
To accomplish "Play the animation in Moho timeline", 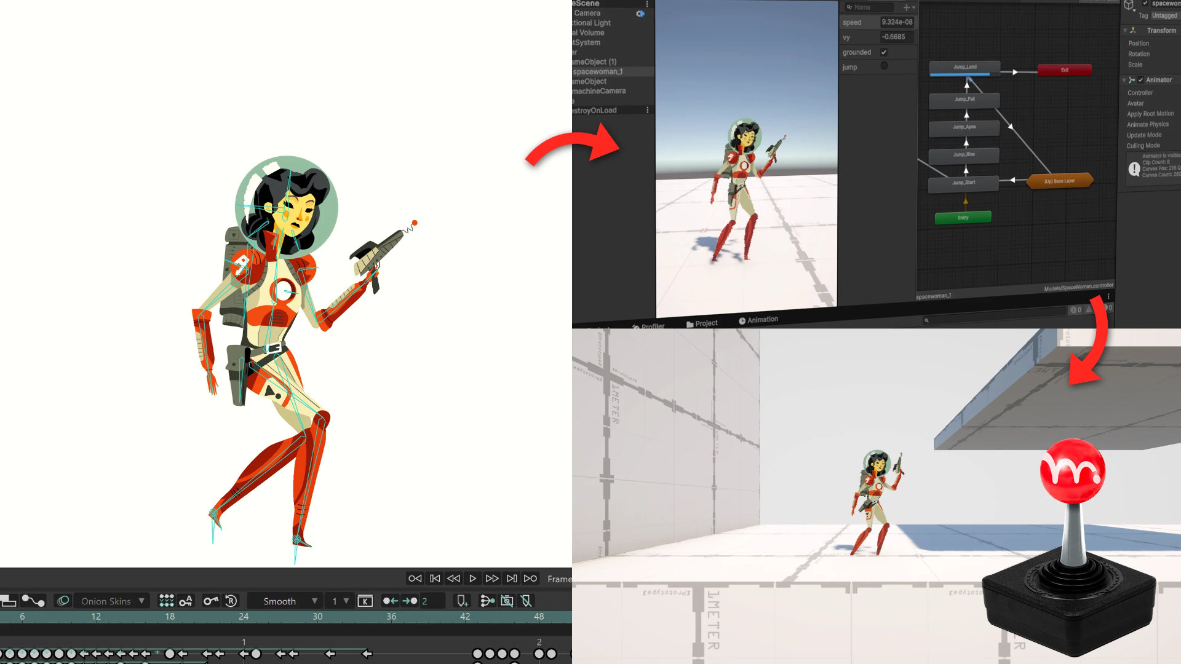I will pyautogui.click(x=472, y=579).
